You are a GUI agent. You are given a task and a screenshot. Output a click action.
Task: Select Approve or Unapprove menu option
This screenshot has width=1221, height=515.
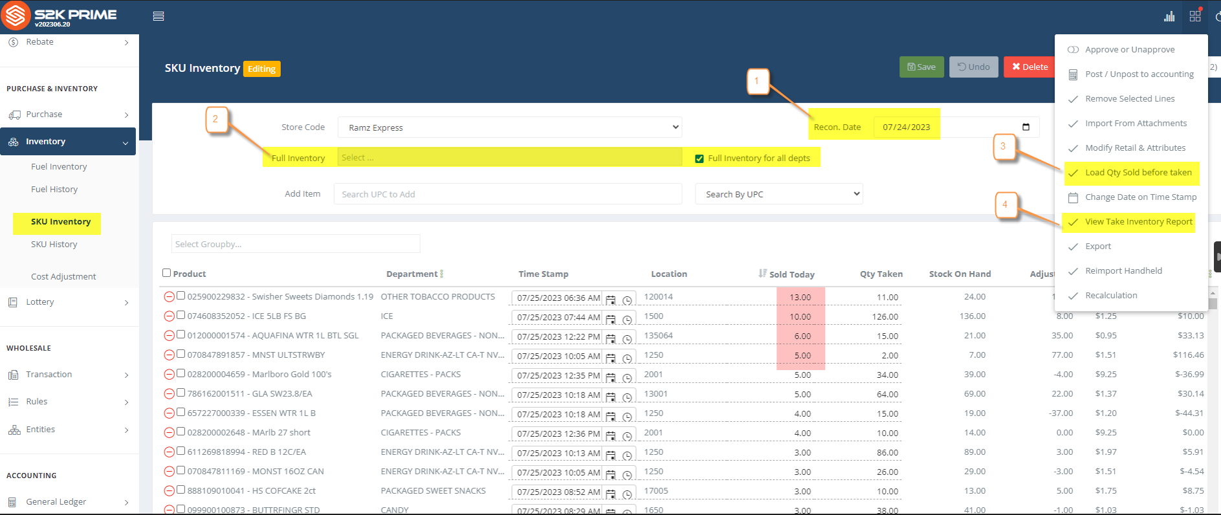pyautogui.click(x=1131, y=50)
